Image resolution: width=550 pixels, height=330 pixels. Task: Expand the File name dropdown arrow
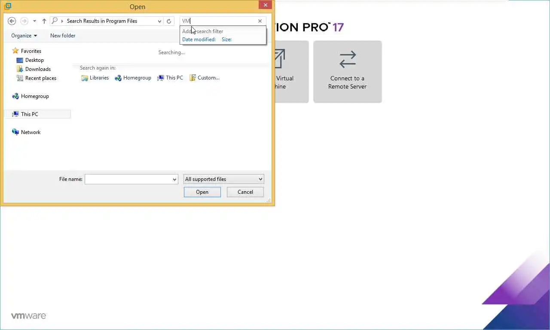tap(174, 179)
